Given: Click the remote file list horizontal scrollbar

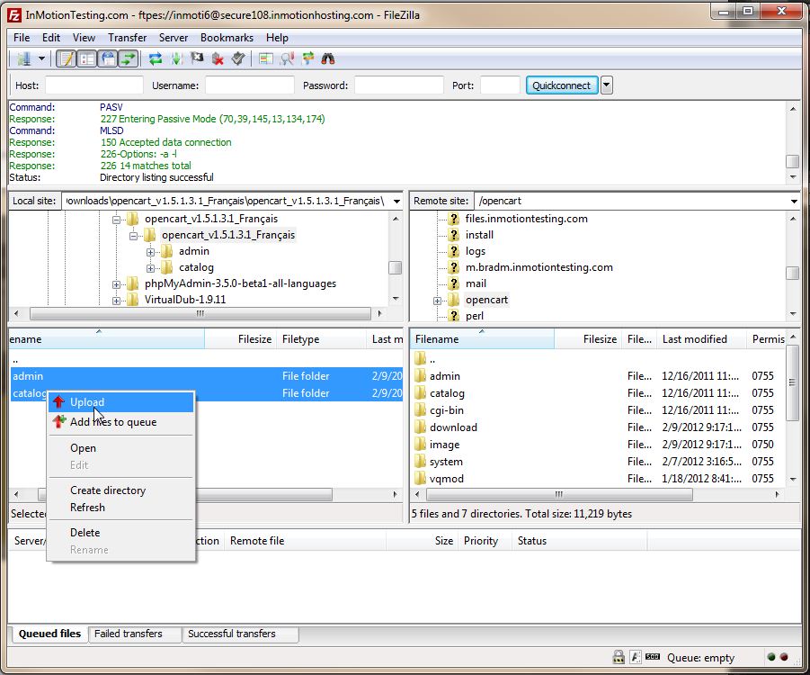Looking at the screenshot, I should [557, 494].
